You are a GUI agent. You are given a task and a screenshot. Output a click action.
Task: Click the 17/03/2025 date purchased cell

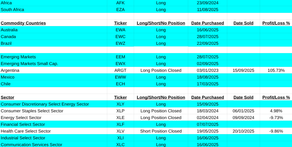pos(208,84)
